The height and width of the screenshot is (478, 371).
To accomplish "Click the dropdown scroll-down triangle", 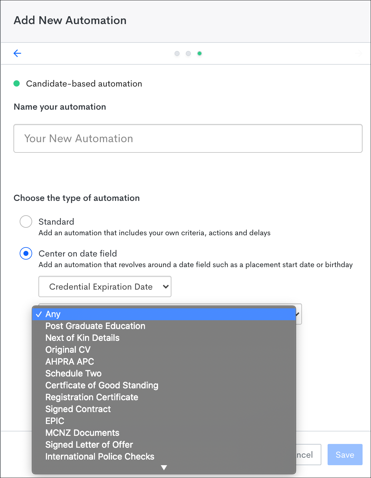I will [x=164, y=467].
